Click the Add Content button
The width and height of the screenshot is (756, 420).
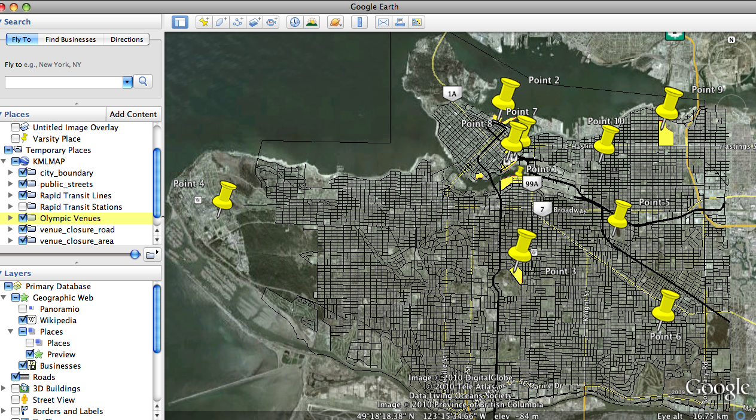point(133,114)
